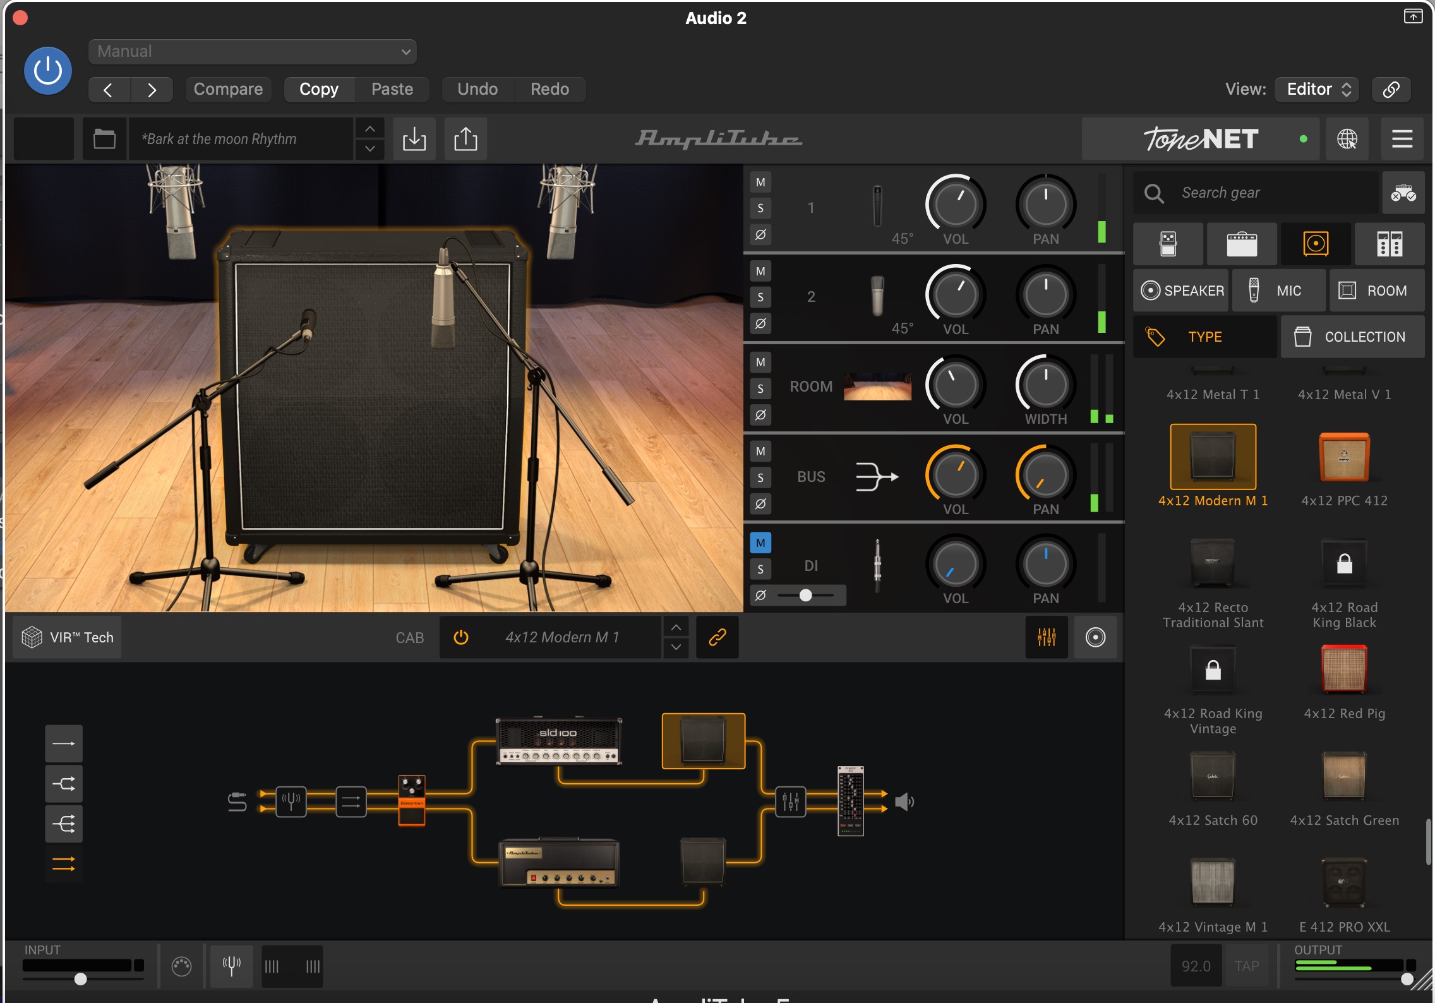Unmute the DI channel

(x=760, y=543)
